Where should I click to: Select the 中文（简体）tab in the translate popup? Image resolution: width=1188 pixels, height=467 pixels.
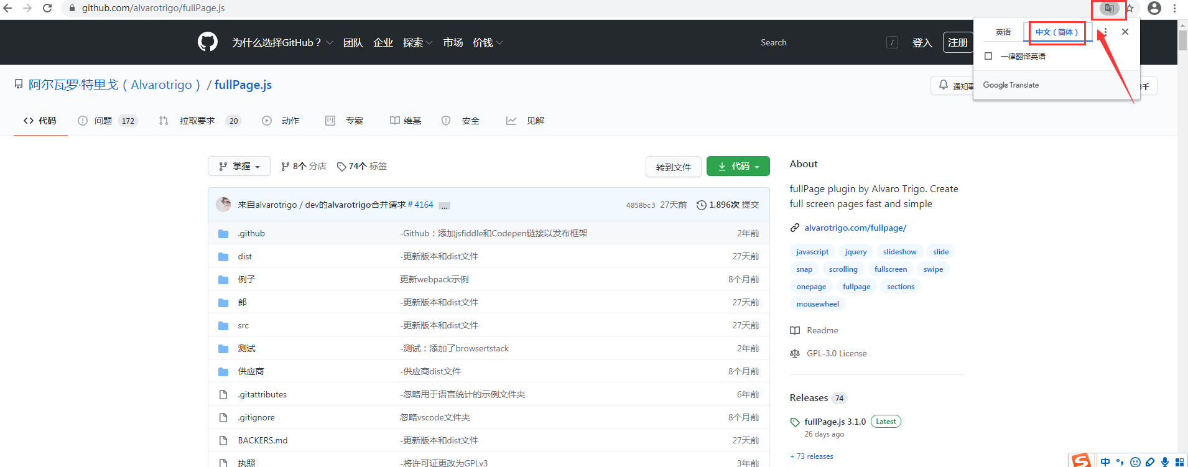coord(1057,32)
